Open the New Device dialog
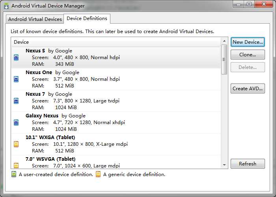Viewport: 276px width, 197px height. pos(248,42)
